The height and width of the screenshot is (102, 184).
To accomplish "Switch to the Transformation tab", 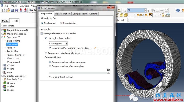I will (63, 14).
